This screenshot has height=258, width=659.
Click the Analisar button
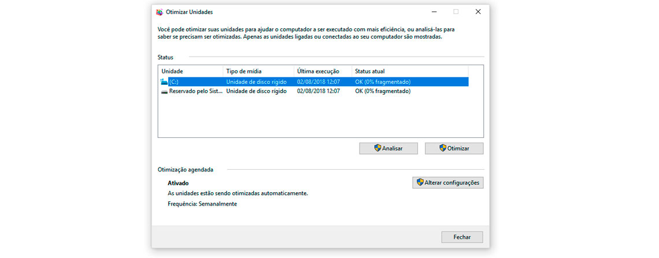coord(388,148)
